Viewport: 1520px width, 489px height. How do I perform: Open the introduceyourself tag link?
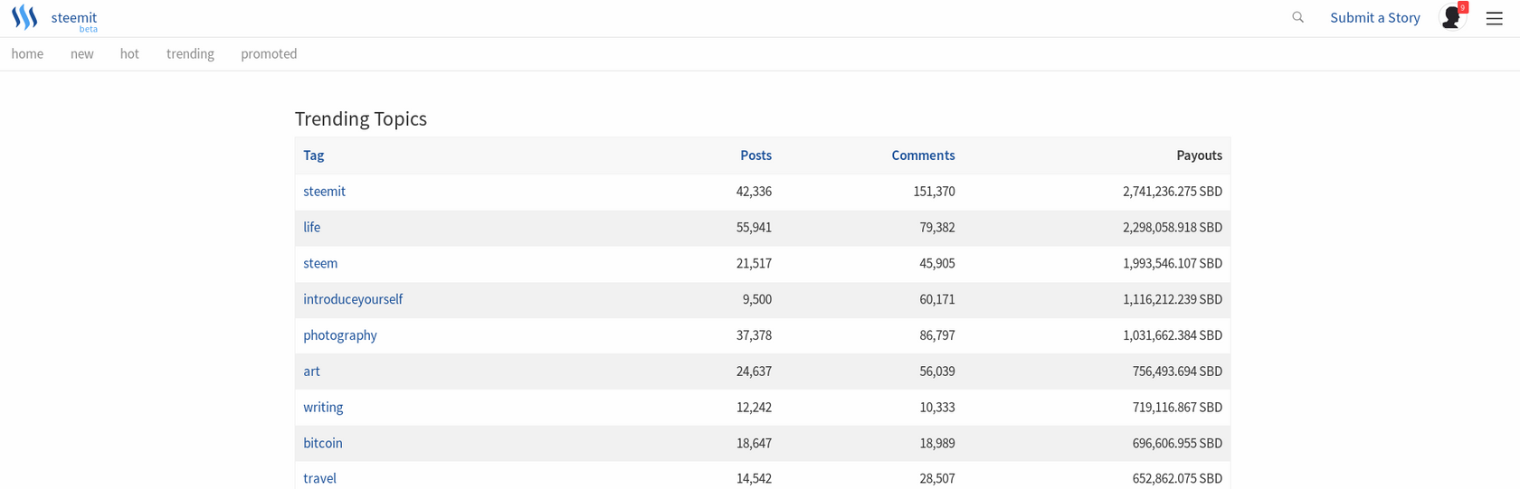tap(353, 299)
